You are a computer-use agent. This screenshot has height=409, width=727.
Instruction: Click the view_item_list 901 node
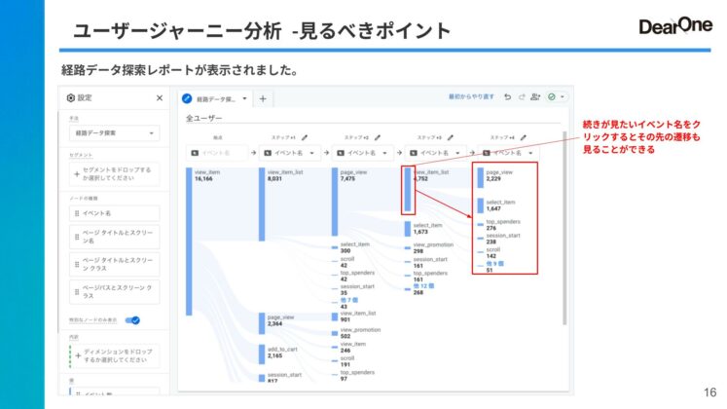click(x=335, y=316)
